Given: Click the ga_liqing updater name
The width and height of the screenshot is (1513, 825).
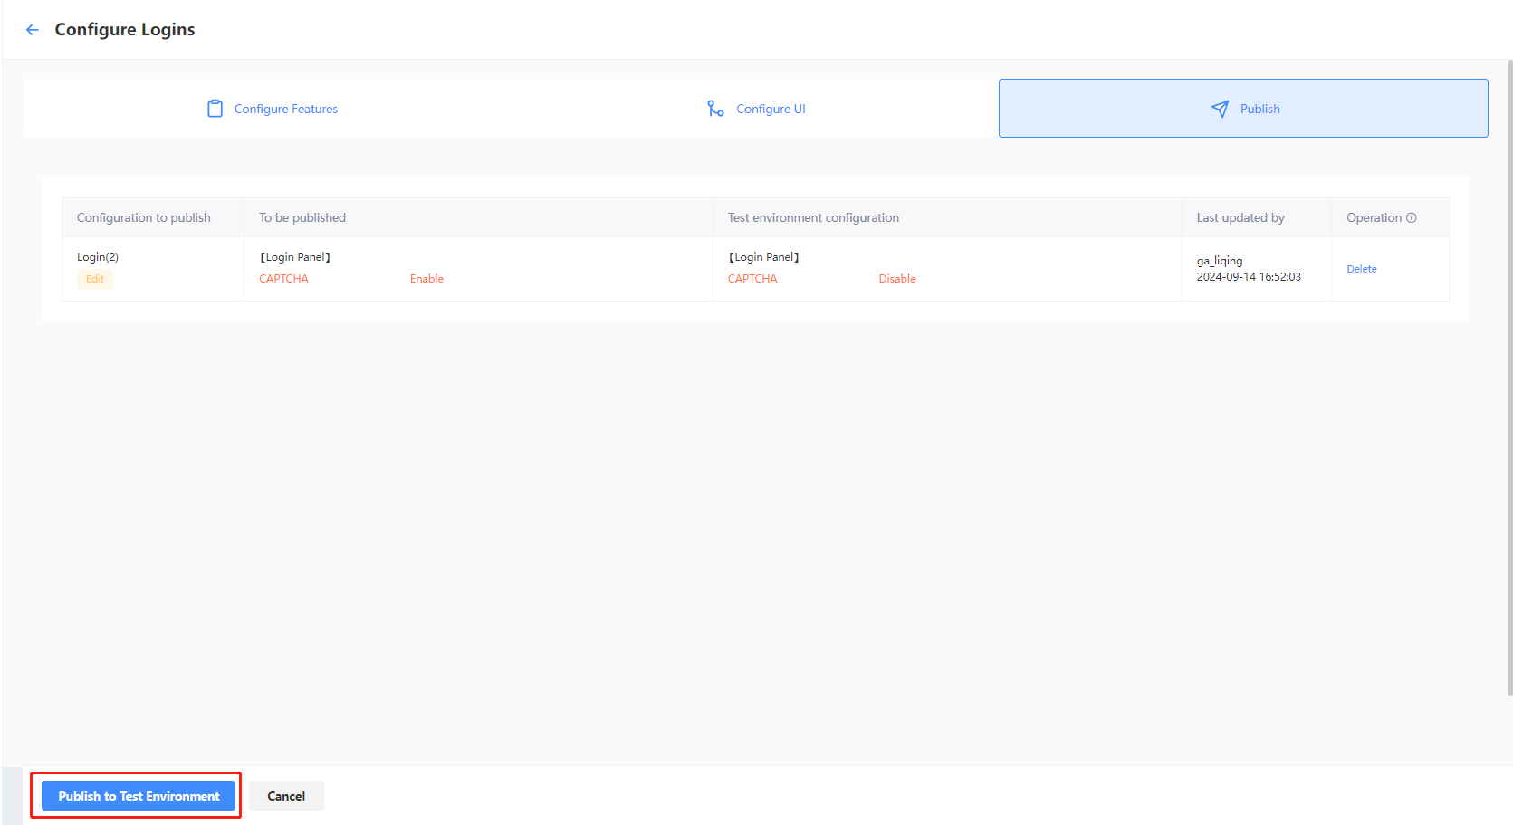Looking at the screenshot, I should pos(1220,261).
